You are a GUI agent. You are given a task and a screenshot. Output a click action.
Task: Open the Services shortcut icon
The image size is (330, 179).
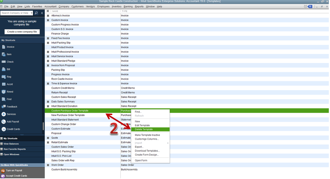tap(4, 114)
